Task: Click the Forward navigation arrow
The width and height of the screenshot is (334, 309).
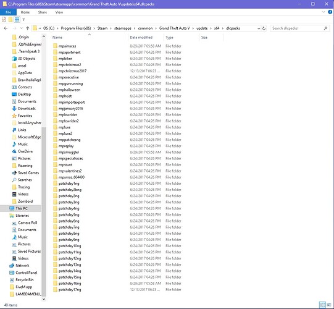Action: [x=14, y=28]
